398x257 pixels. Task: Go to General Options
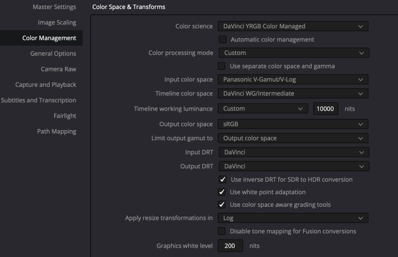(53, 53)
